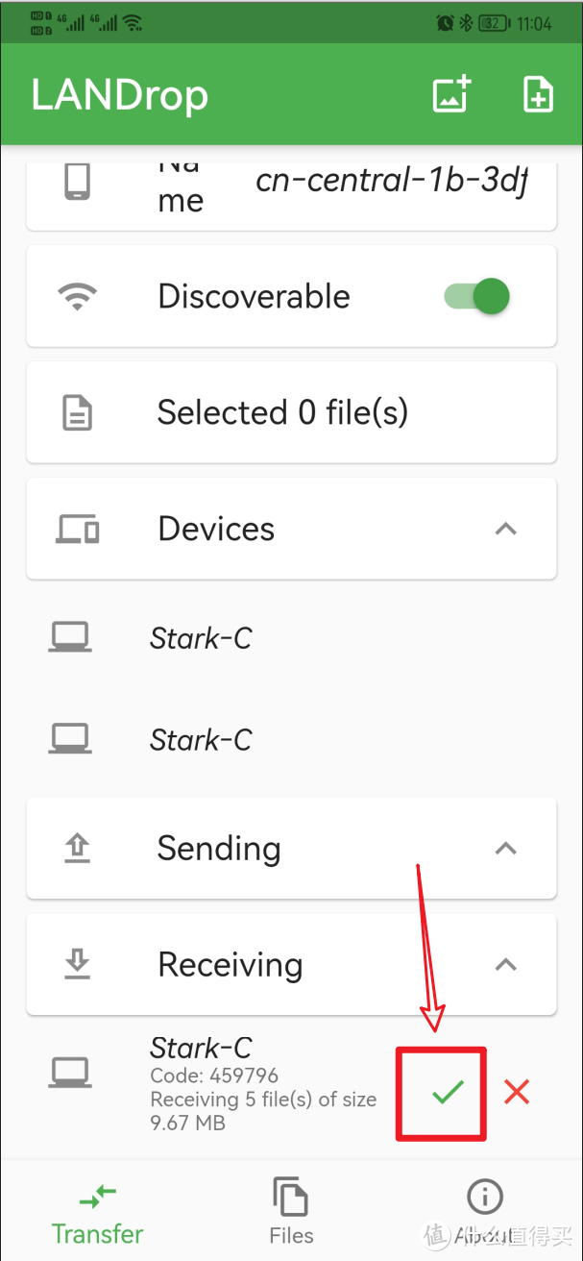This screenshot has height=1261, width=583.
Task: Switch to the Files tab
Action: [x=291, y=1211]
